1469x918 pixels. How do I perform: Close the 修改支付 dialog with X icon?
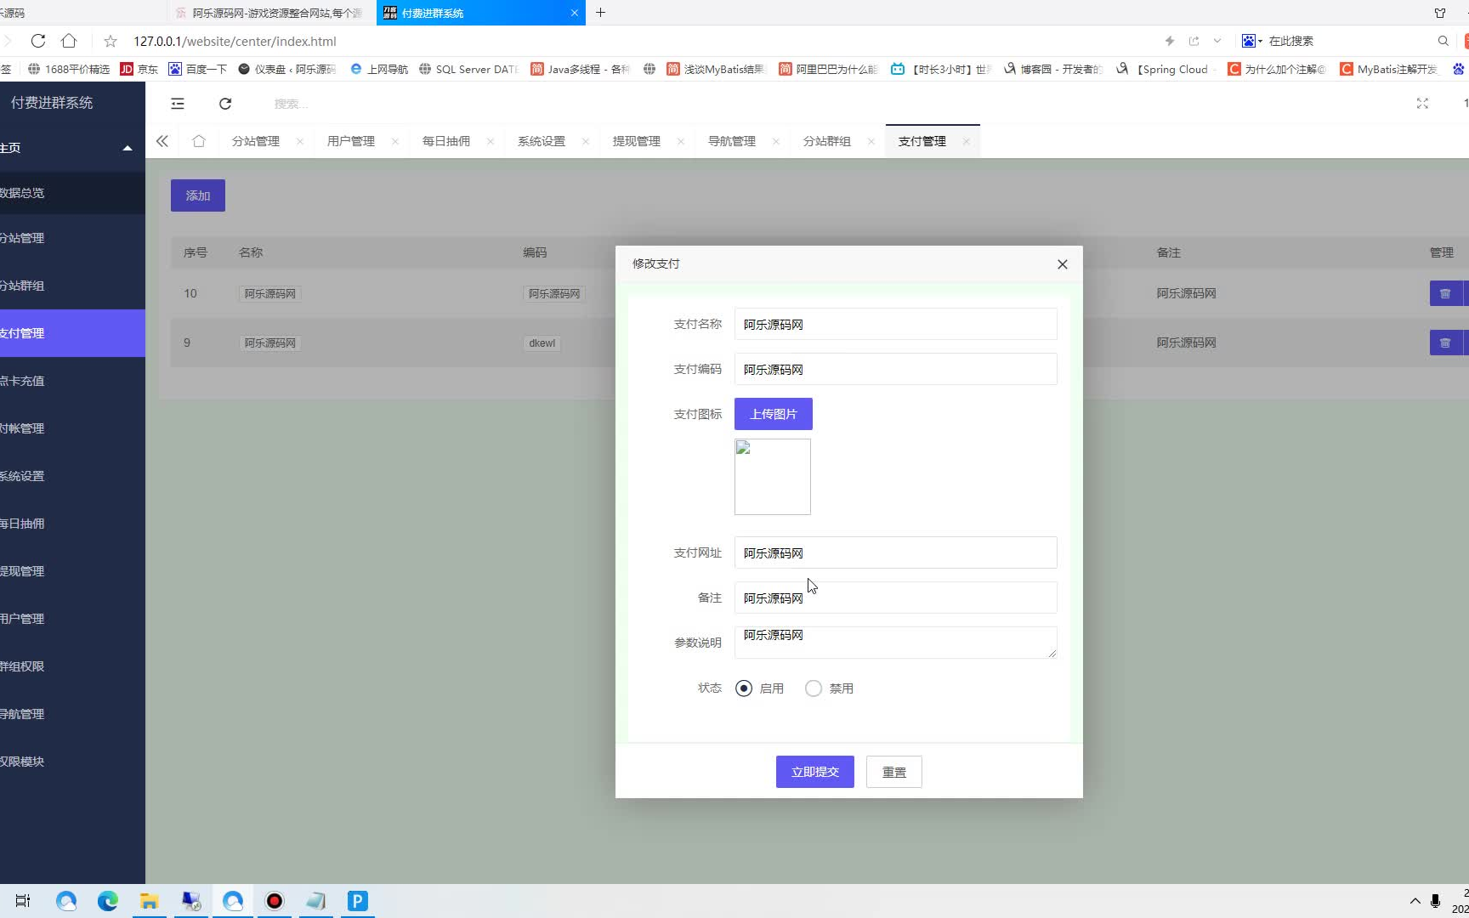pos(1062,264)
